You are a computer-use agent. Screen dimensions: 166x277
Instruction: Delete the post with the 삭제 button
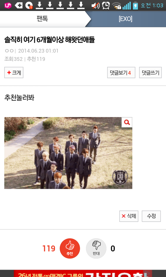click(129, 216)
